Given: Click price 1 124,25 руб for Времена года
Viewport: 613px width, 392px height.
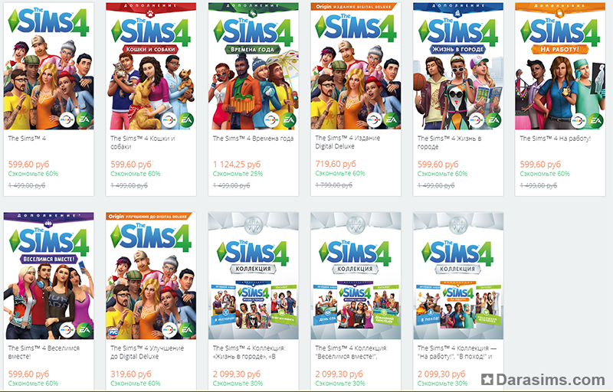Looking at the screenshot, I should pos(237,165).
